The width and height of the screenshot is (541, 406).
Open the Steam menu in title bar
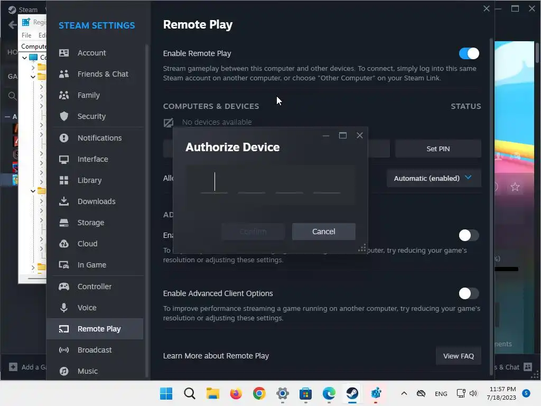point(28,10)
